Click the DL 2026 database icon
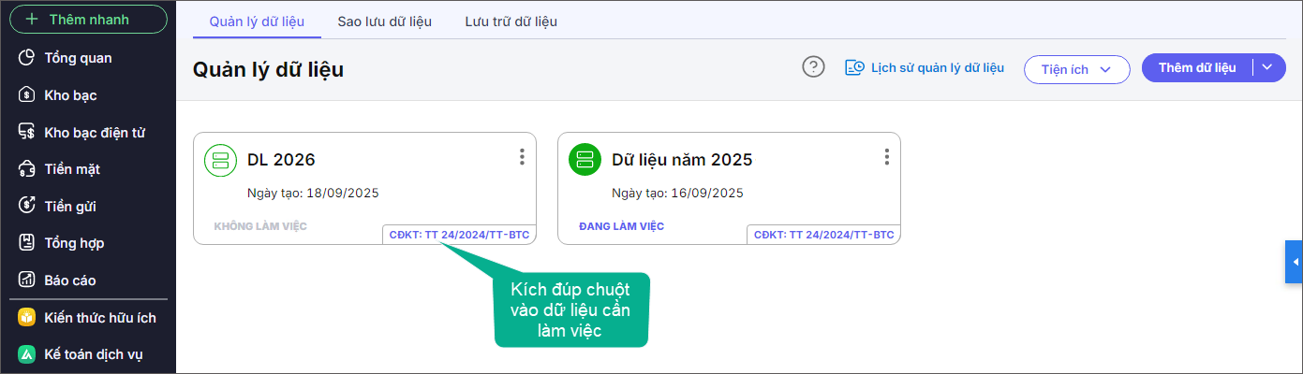 [x=221, y=160]
